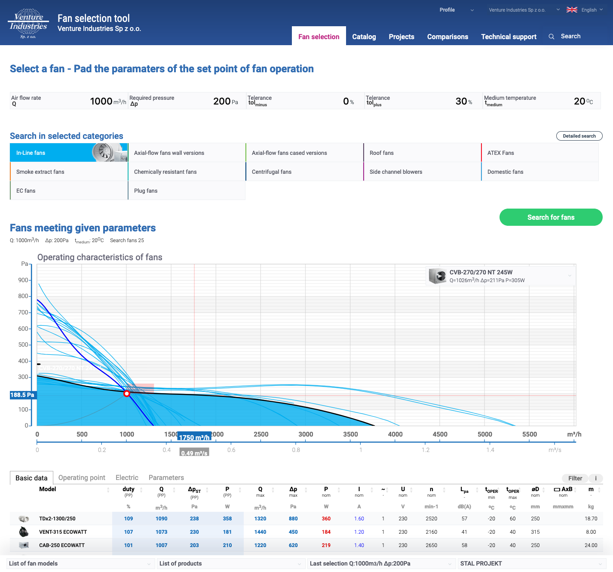Select Side channel blowers category

click(422, 172)
